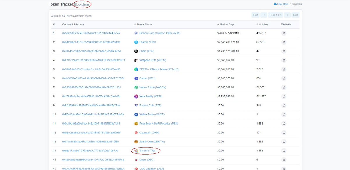Select holders count 69,586 for Fantom
This screenshot has height=170, width=350.
click(x=260, y=42)
